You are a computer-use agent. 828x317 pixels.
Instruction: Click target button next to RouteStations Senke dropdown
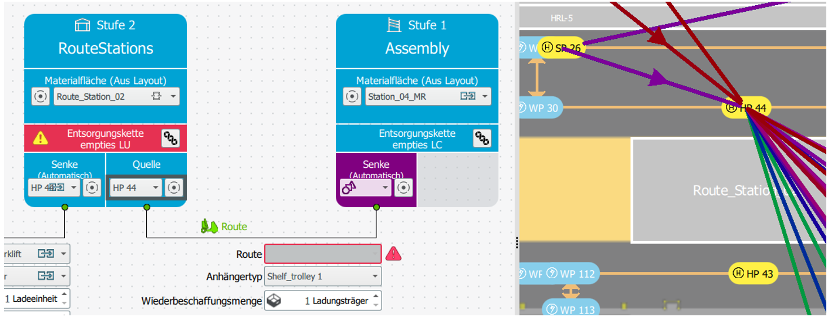91,187
